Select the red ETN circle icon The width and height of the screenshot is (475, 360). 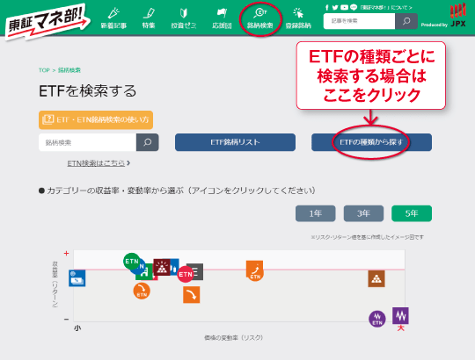pos(185,275)
